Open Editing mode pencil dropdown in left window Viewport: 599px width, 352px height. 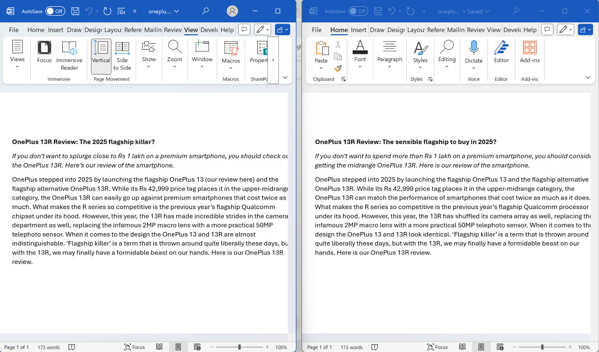262,29
